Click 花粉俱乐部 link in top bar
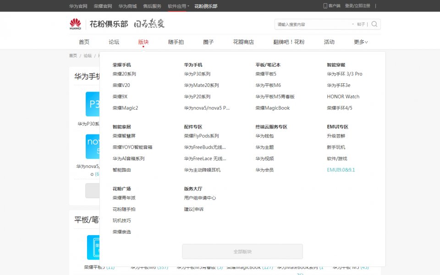Viewport: 440px width, 275px height. click(206, 6)
